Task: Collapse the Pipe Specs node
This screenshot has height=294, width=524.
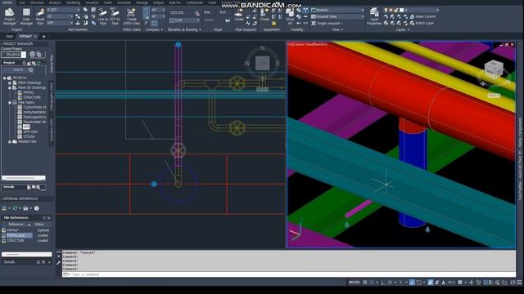Action: pos(10,102)
